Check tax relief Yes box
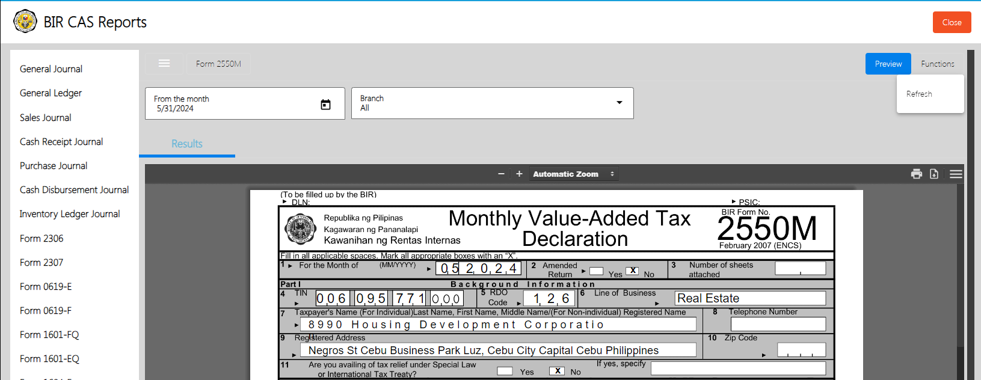The image size is (981, 380). [505, 371]
